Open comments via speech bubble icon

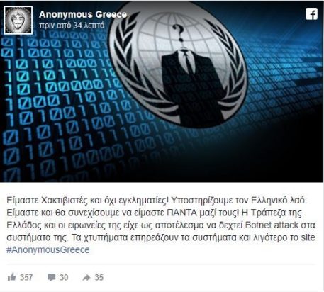click(51, 277)
